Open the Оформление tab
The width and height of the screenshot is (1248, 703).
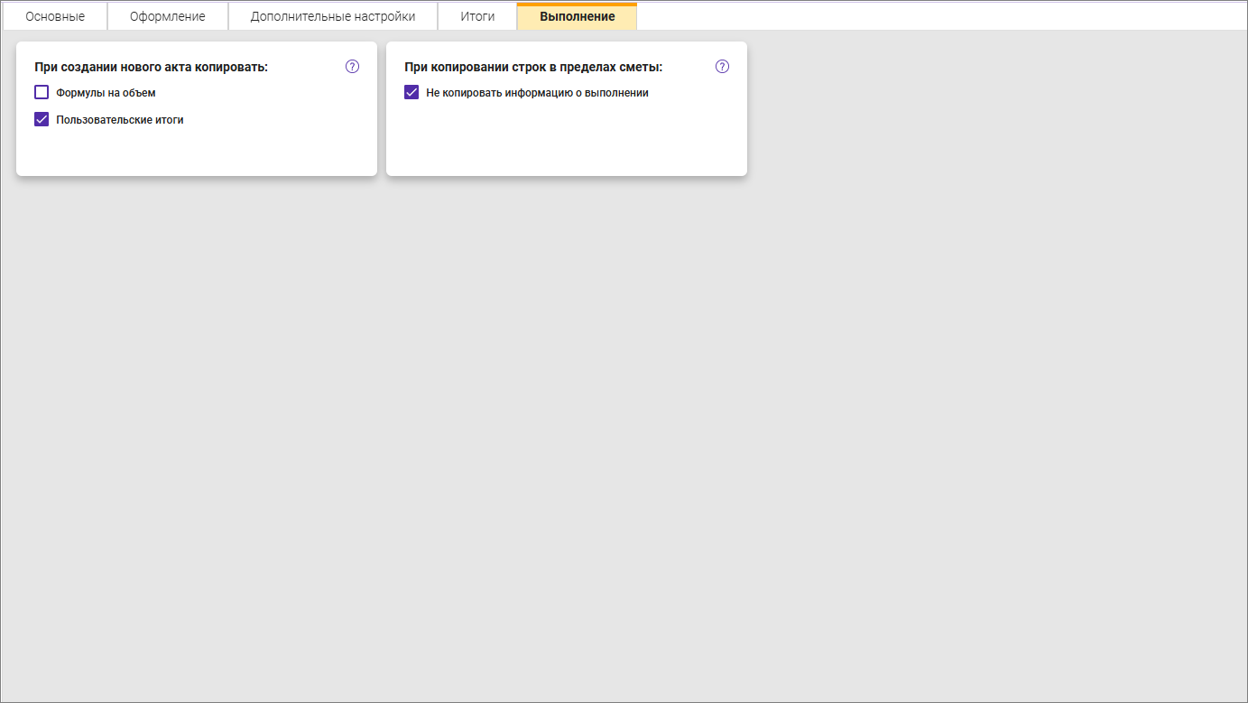coord(167,16)
